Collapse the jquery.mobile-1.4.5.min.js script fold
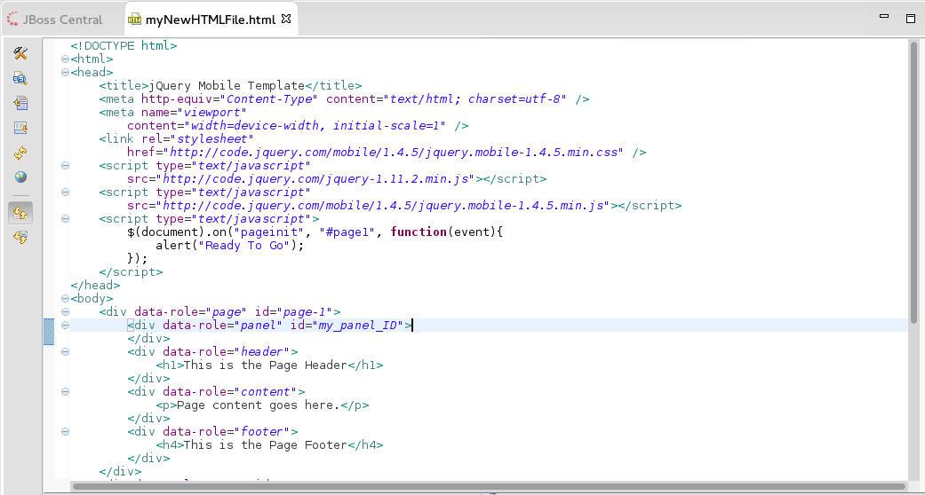 point(65,192)
